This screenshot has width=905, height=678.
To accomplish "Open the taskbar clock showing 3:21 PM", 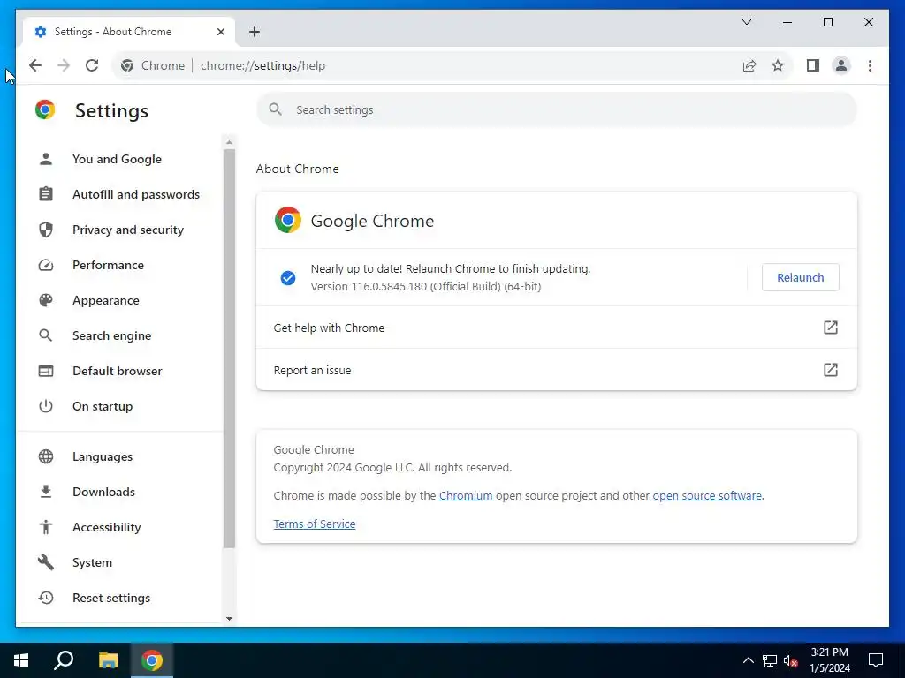I will 830,660.
